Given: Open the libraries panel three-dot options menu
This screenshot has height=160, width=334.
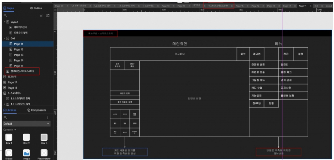Looking at the screenshot, I should (x=48, y=117).
